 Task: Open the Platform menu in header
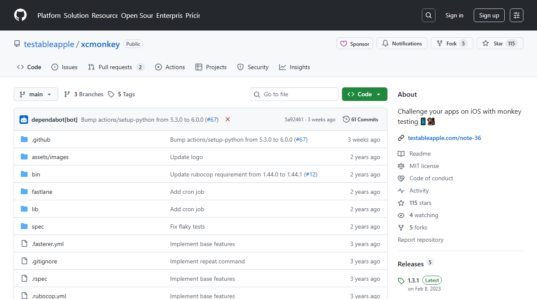(49, 15)
